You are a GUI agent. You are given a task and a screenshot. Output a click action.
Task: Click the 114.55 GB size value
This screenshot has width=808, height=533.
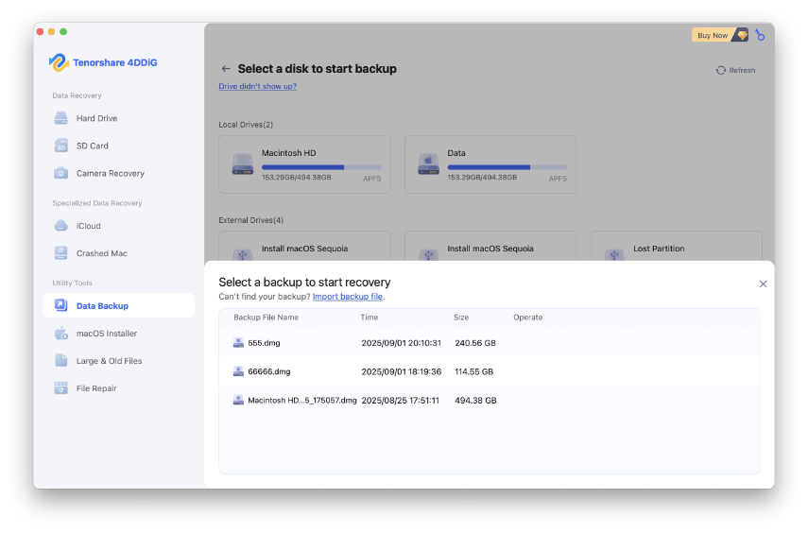pyautogui.click(x=473, y=371)
